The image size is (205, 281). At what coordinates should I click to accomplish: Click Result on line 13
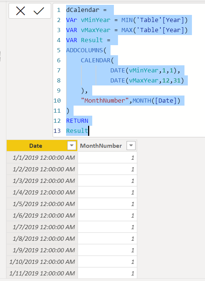coord(77,131)
